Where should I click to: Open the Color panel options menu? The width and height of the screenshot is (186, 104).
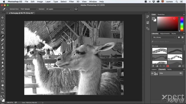(184, 14)
